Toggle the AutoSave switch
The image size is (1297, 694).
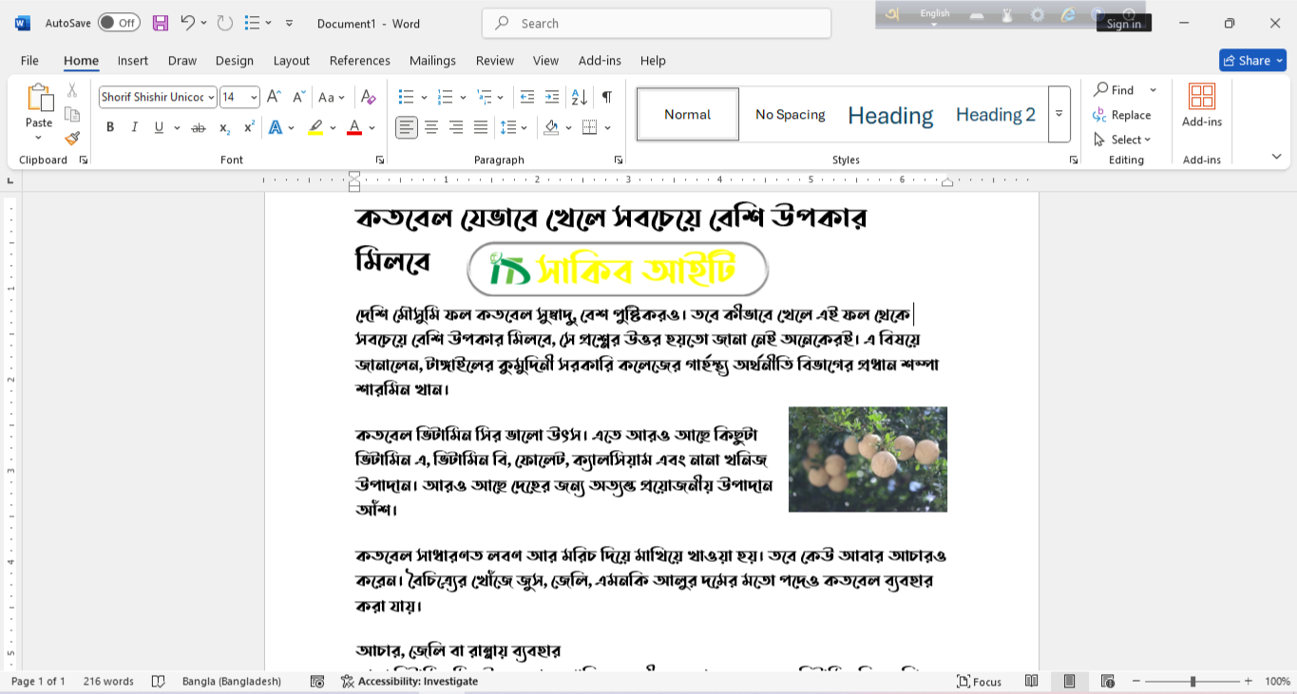[119, 23]
